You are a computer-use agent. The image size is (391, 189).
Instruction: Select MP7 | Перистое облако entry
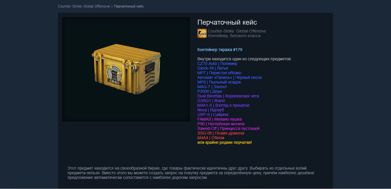(x=219, y=73)
